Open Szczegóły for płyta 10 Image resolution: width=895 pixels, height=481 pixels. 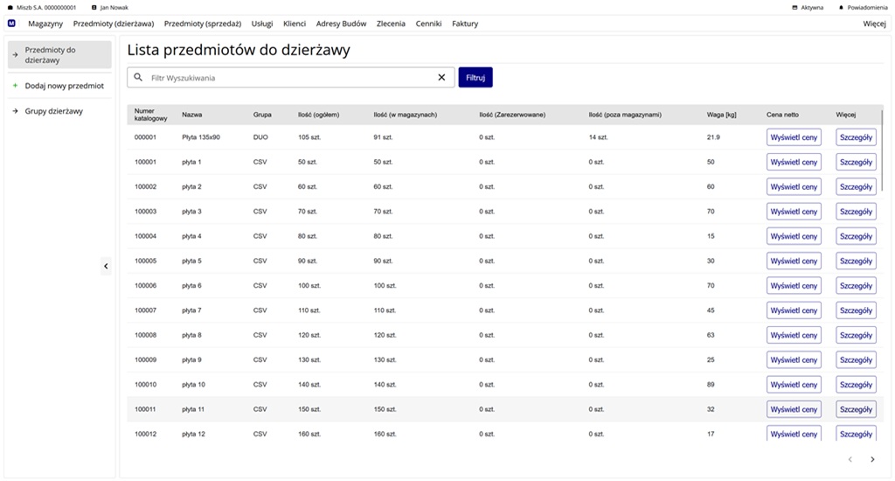click(x=857, y=385)
